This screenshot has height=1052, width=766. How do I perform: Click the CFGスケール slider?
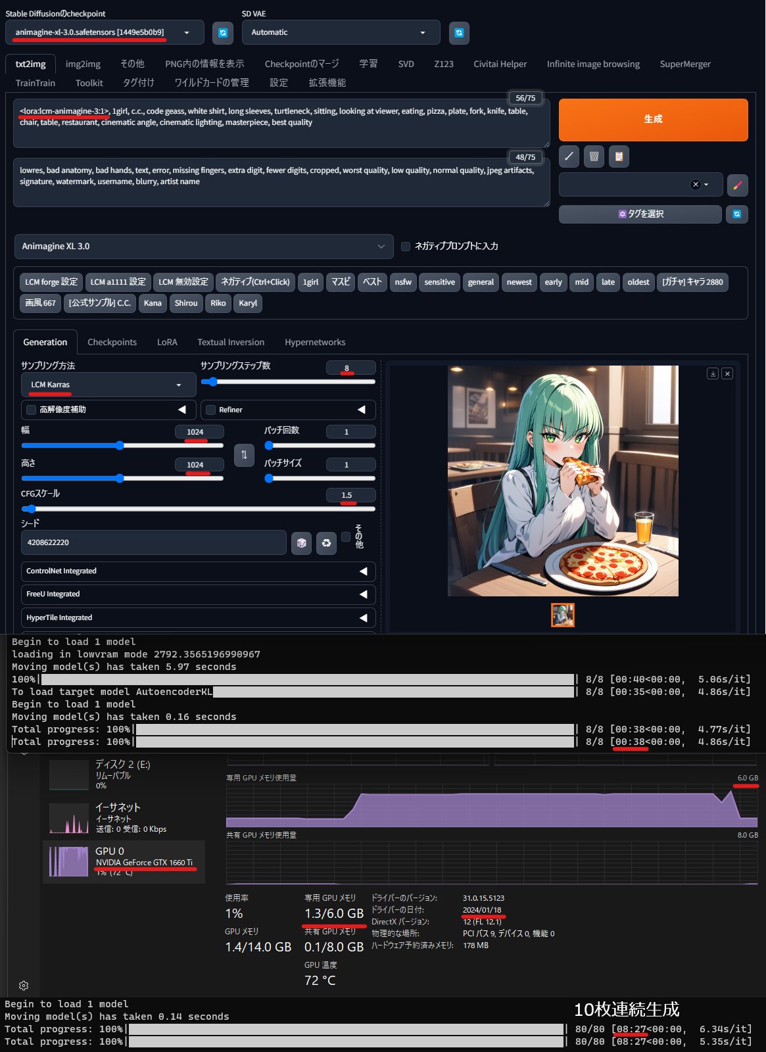(x=198, y=509)
